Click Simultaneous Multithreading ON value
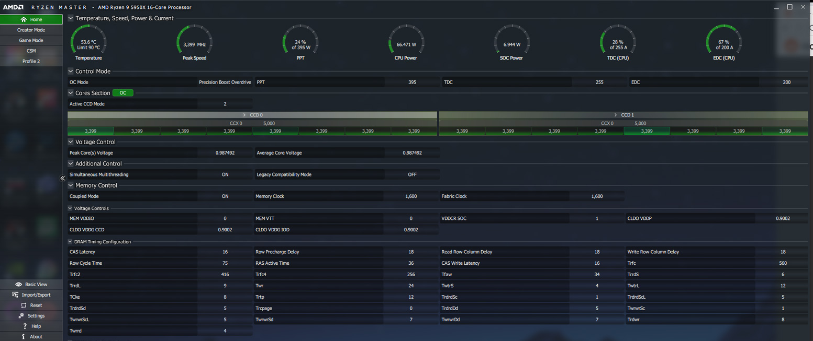Screen dimensions: 813x341 pos(225,174)
